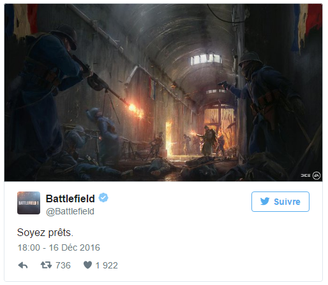Follow the account with Suivre button
Screen dimensions: 328x285
280,202
